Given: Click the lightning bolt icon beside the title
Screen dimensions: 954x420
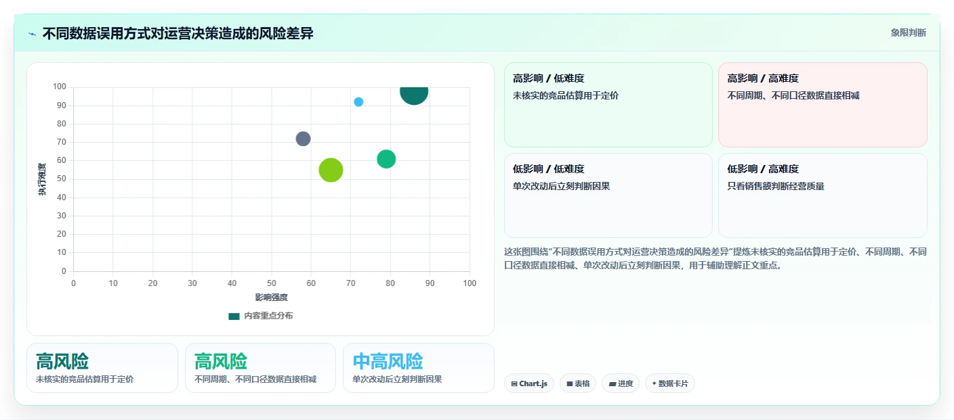Looking at the screenshot, I should tap(32, 34).
